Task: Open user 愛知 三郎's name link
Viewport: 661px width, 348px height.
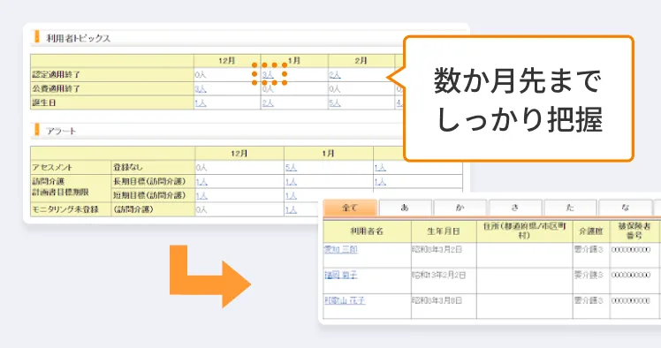Action: click(x=340, y=249)
